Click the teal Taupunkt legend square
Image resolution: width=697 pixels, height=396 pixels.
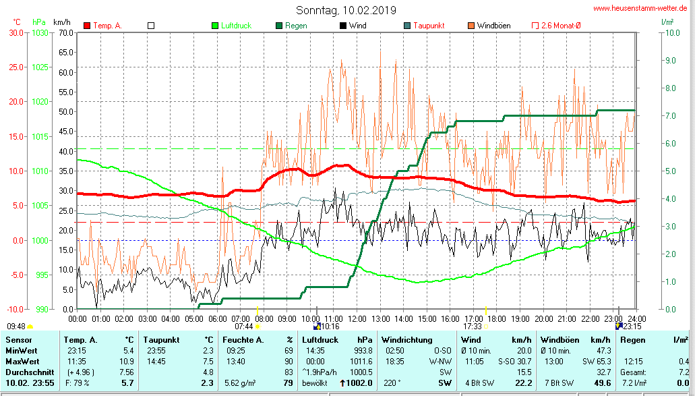tap(407, 26)
